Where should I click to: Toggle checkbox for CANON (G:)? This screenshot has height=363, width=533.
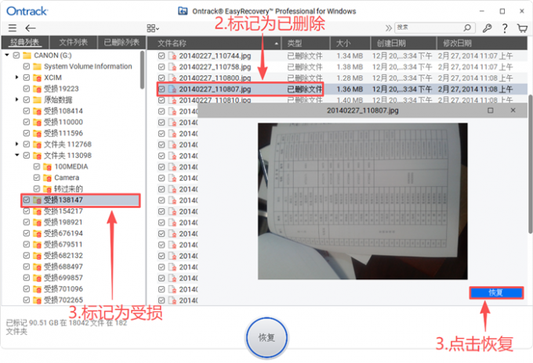pyautogui.click(x=16, y=55)
